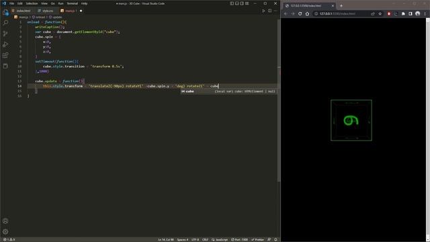Close the 127.0.0.1 browser tab
The image size is (430, 242).
[x=333, y=5]
